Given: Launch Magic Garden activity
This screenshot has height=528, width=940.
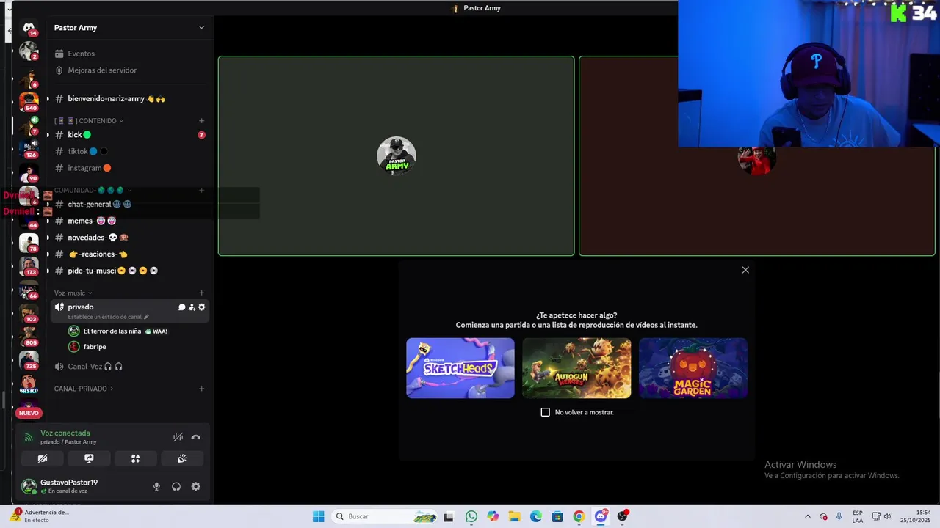Looking at the screenshot, I should click(693, 368).
